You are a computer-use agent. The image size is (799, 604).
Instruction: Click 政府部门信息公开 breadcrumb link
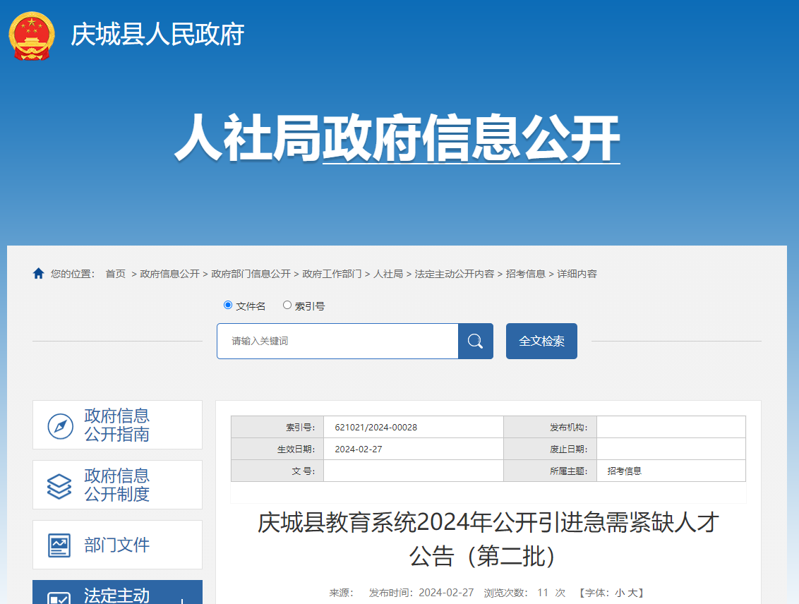251,274
